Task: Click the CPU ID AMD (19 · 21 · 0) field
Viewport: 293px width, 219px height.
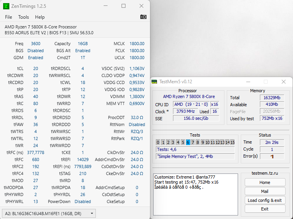Action: 191,105
